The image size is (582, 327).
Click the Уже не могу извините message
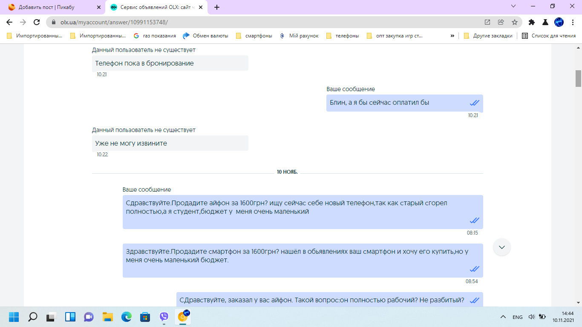coord(170,143)
